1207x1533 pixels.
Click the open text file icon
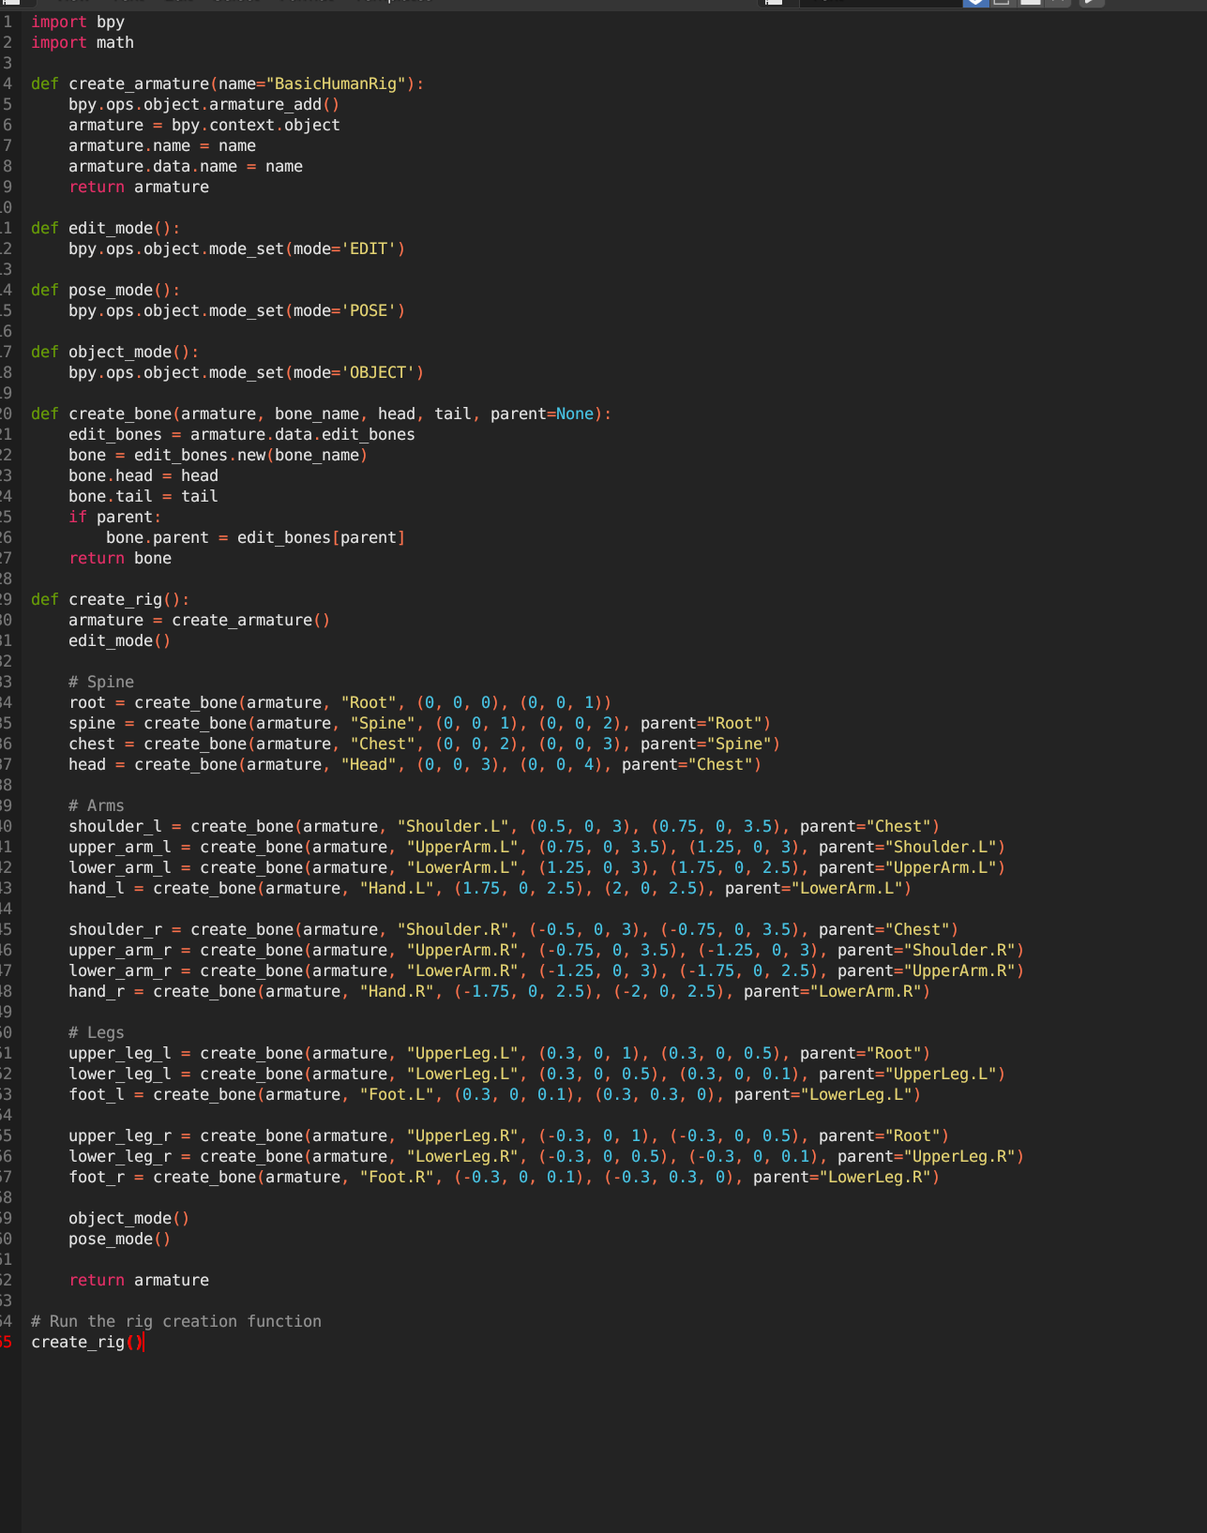coord(1030,3)
